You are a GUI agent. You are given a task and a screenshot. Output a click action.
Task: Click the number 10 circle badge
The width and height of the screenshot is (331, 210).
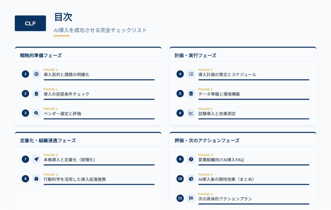180,179
